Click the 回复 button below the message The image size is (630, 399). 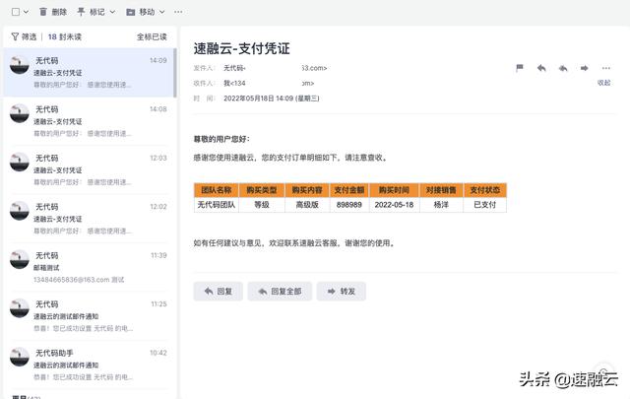click(x=219, y=292)
